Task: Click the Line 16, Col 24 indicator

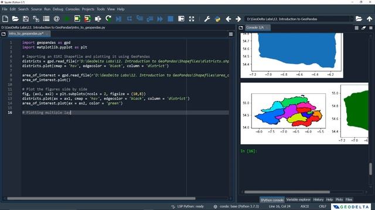Action: 279,206
